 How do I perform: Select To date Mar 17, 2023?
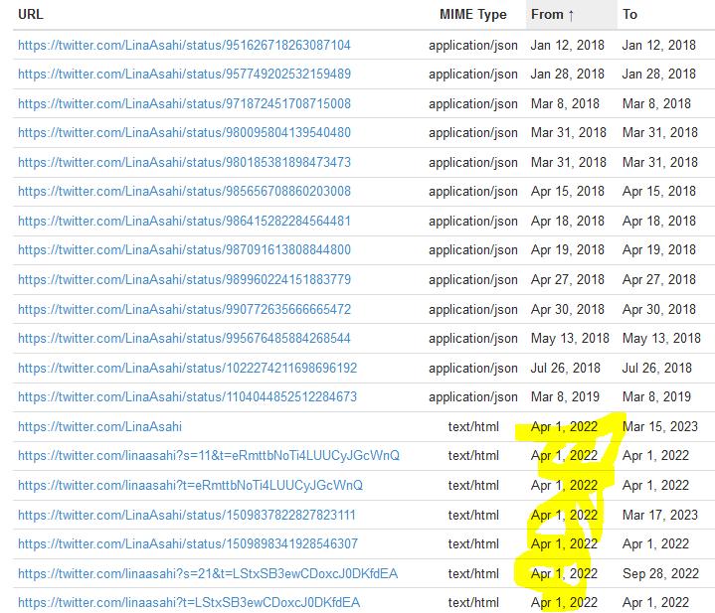tap(660, 515)
